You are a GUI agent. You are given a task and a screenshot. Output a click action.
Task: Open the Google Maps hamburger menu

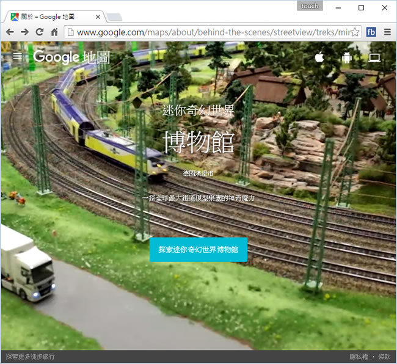click(18, 57)
